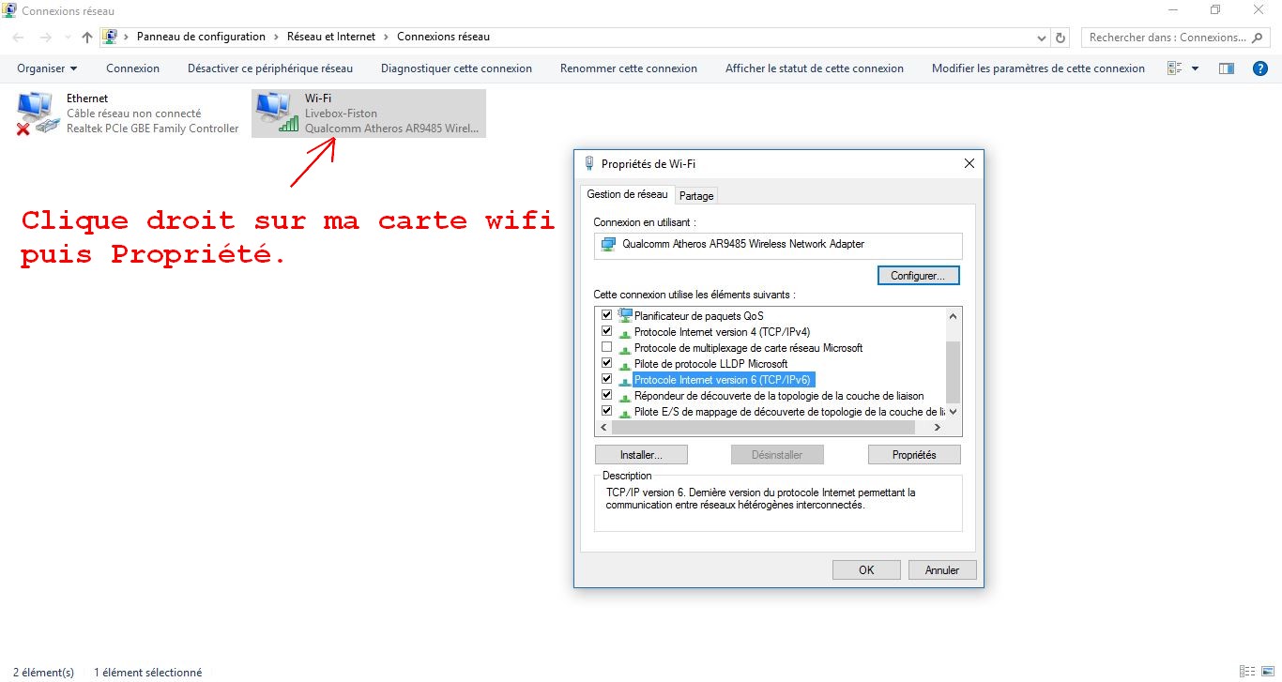Click the components list scroll-down arrow
The image size is (1282, 682).
(953, 411)
